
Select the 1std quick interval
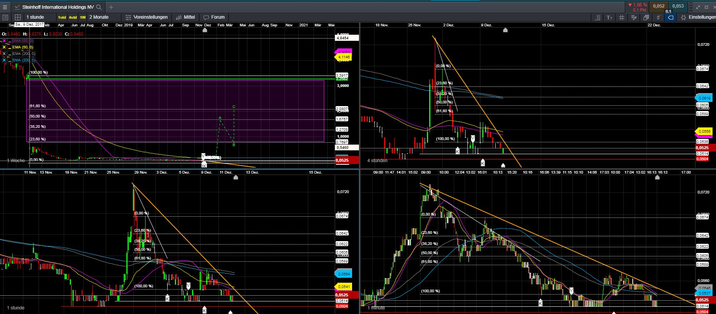click(x=62, y=17)
